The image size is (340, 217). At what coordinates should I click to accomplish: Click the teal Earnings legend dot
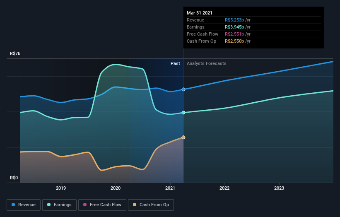pos(49,205)
